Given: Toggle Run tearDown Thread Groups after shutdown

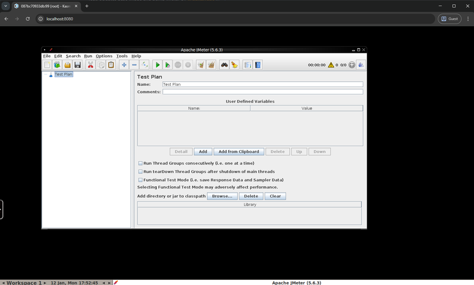Looking at the screenshot, I should point(140,171).
